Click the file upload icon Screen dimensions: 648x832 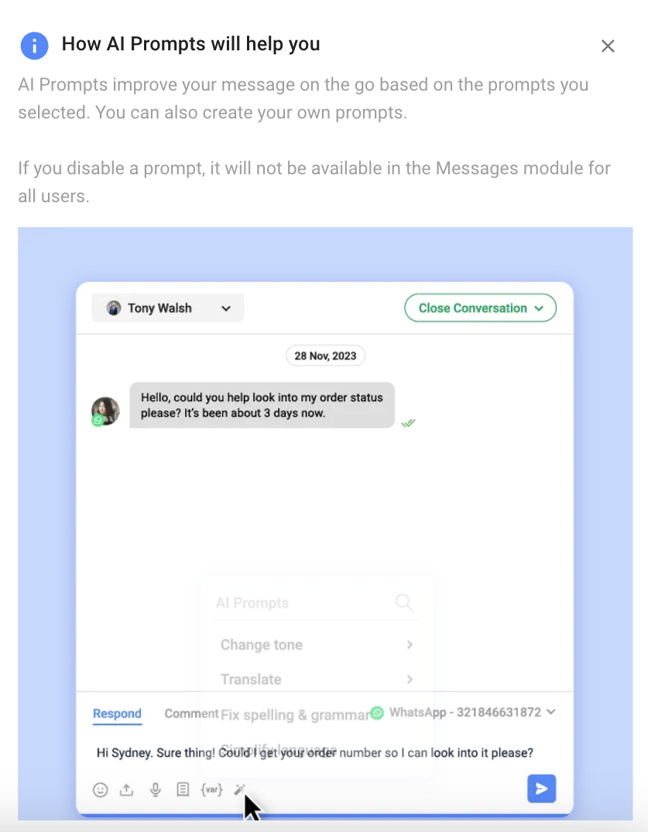pos(128,789)
